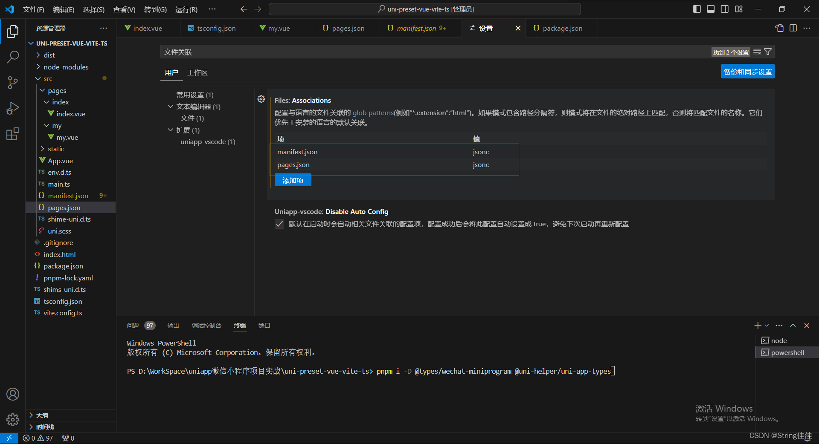Toggle the bottom panel visibility
The width and height of the screenshot is (819, 444).
[710, 9]
